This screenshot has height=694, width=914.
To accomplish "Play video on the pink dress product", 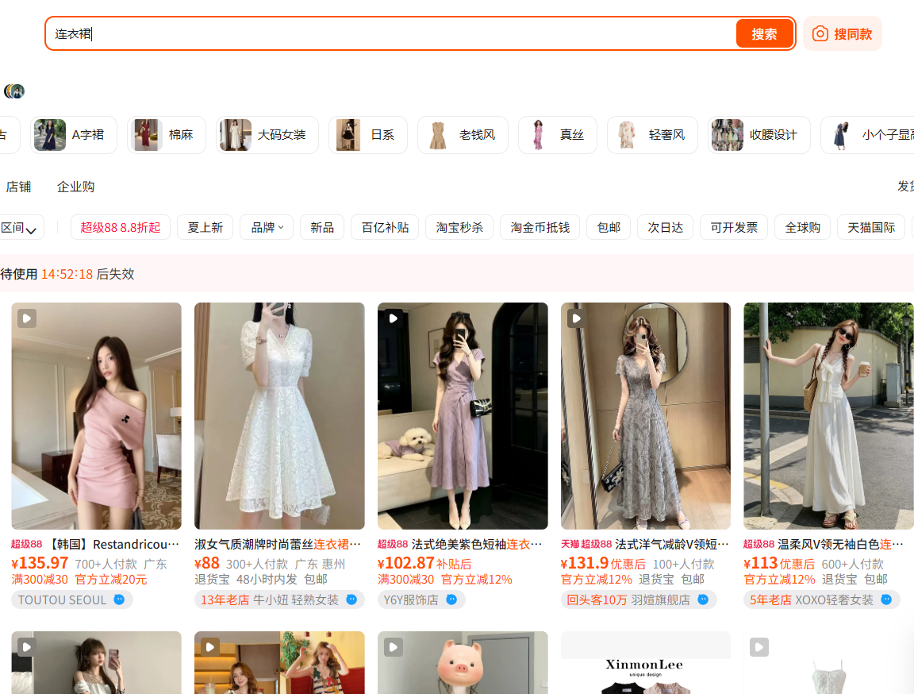I will (x=27, y=318).
